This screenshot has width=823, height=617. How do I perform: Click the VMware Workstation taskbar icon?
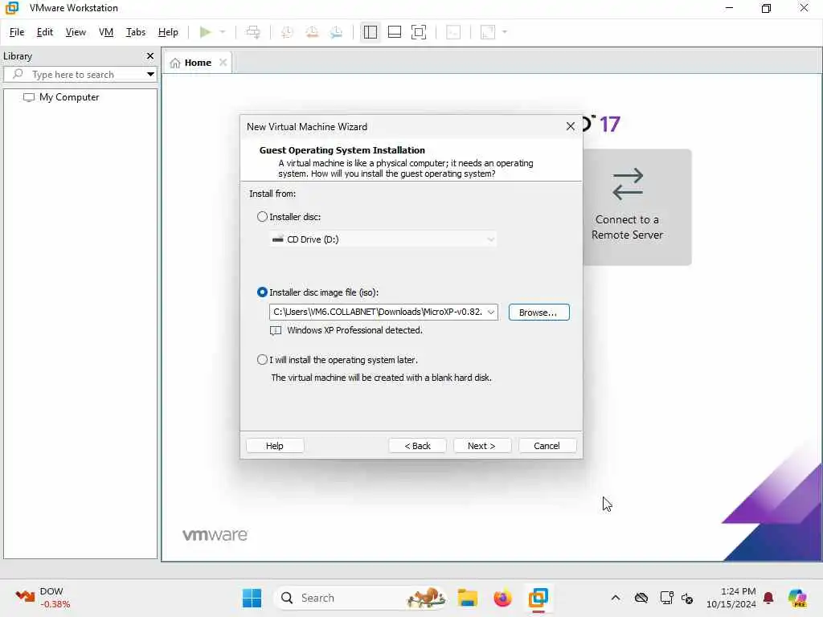[x=538, y=598]
